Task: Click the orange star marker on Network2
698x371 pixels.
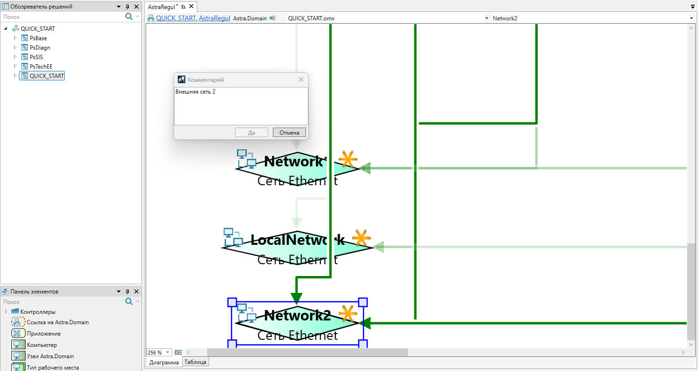Action: (348, 314)
